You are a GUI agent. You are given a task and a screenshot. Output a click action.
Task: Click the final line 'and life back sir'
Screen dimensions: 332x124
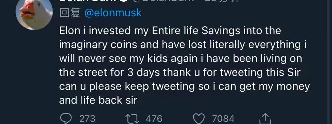pos(98,100)
